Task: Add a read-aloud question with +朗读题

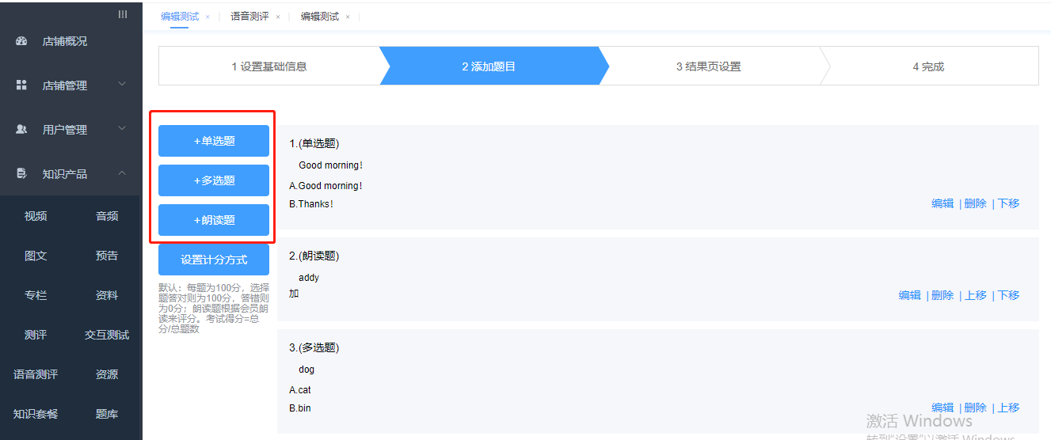Action: 214,220
